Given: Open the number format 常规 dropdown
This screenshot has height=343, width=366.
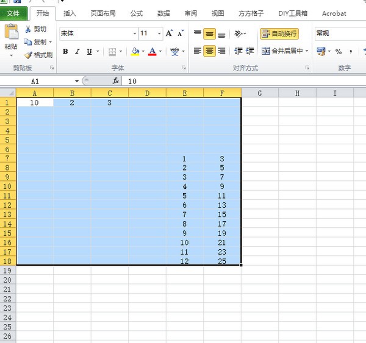Looking at the screenshot, I should (x=339, y=34).
